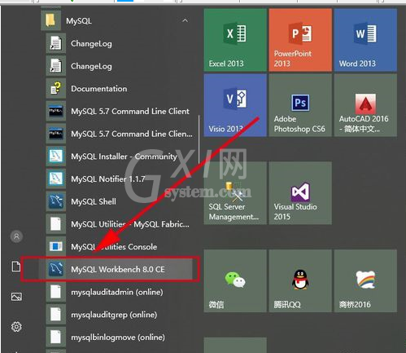Click the MySQL Notifier icon
The width and height of the screenshot is (406, 353).
56,179
